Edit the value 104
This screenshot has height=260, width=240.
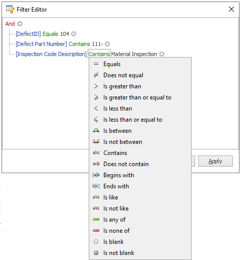pos(65,34)
